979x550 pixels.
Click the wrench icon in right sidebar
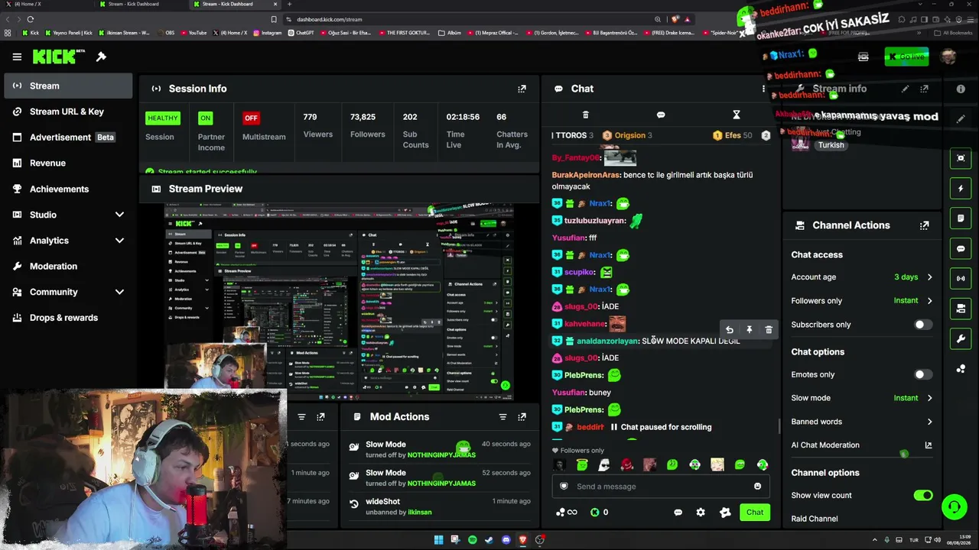(x=961, y=339)
